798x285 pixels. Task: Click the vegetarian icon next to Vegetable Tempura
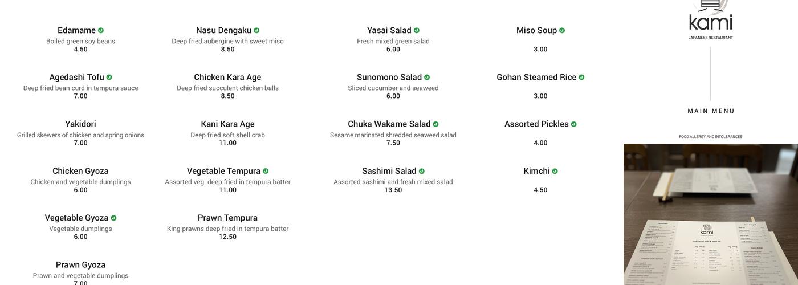click(x=266, y=171)
